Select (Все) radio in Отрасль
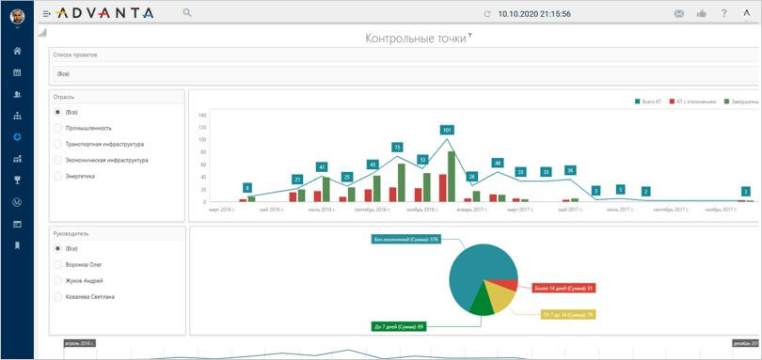Image resolution: width=762 pixels, height=360 pixels. 57,112
